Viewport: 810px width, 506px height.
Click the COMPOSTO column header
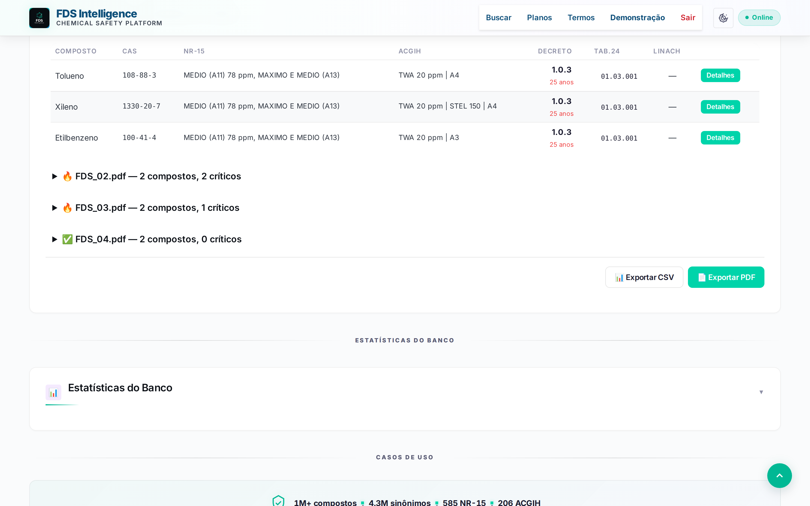pos(76,51)
